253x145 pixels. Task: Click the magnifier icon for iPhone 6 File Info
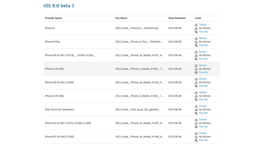[x=196, y=32]
